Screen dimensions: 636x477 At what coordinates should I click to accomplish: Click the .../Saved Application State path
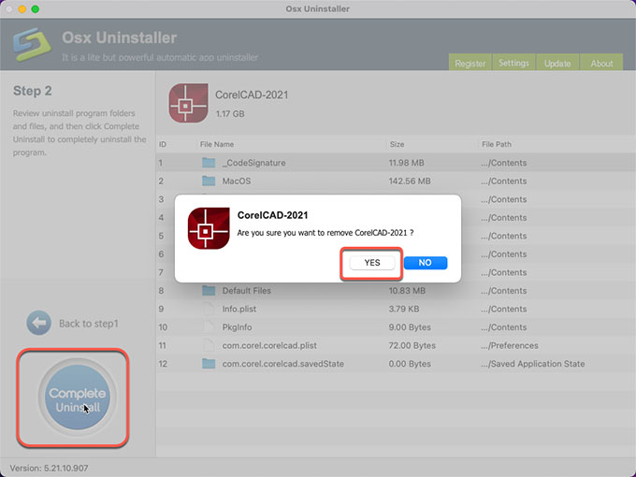(x=532, y=364)
